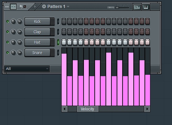Click the double-headed arrow icon at top left
Screen dimensions: 172x125
point(7,7)
